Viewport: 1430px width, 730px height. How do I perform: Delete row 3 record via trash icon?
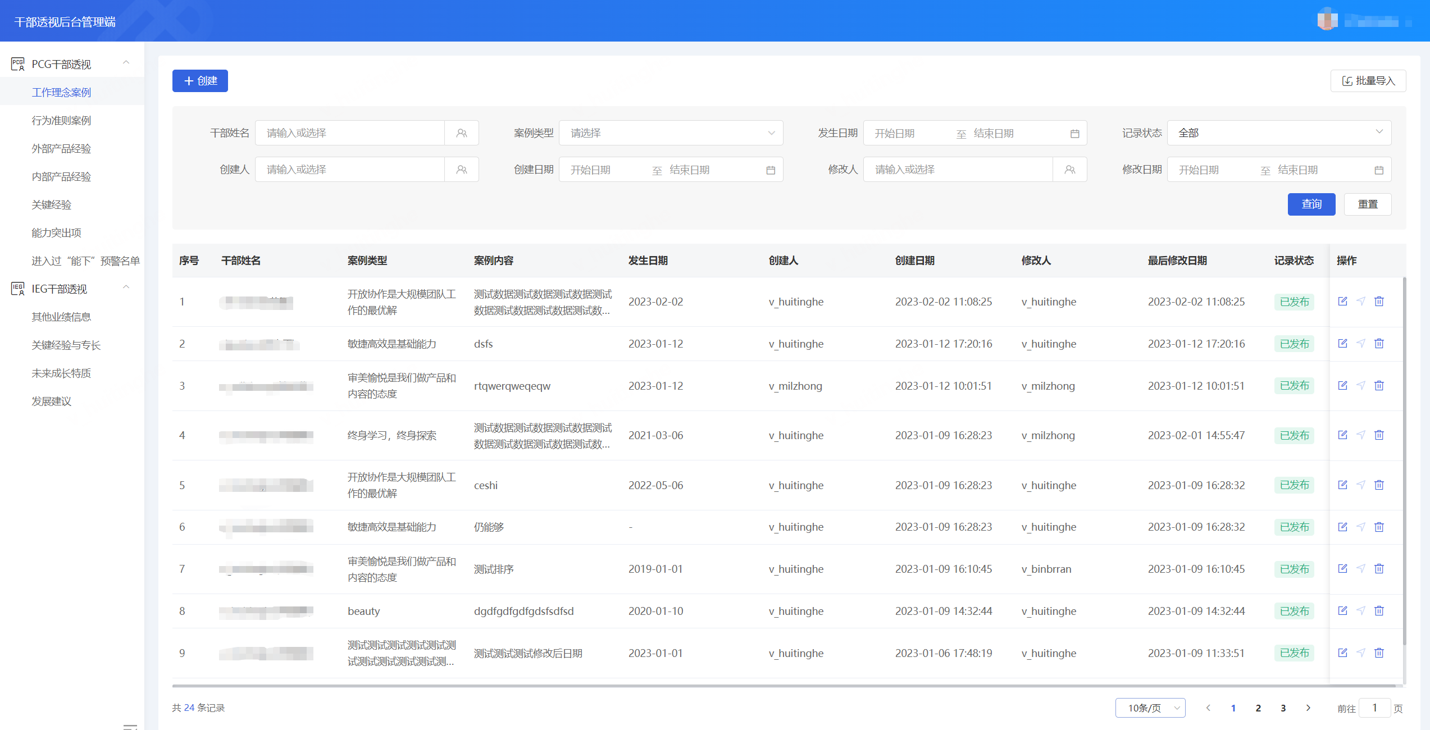[x=1379, y=386]
